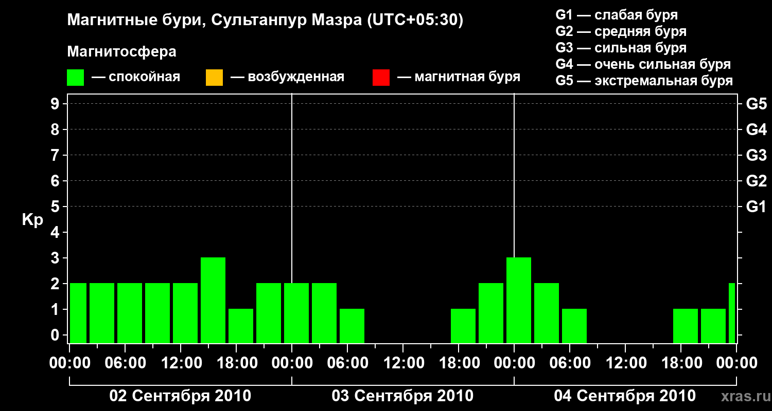Click the Kp 1 bar at 06:00 on 03 September
The image size is (772, 411).
352,326
